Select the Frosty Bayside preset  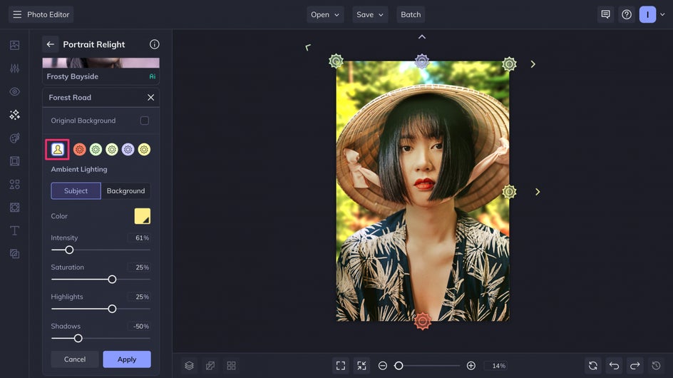click(x=101, y=71)
